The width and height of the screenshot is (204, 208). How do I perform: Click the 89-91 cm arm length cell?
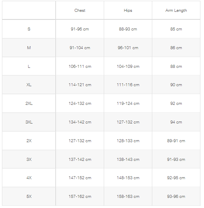pyautogui.click(x=176, y=141)
